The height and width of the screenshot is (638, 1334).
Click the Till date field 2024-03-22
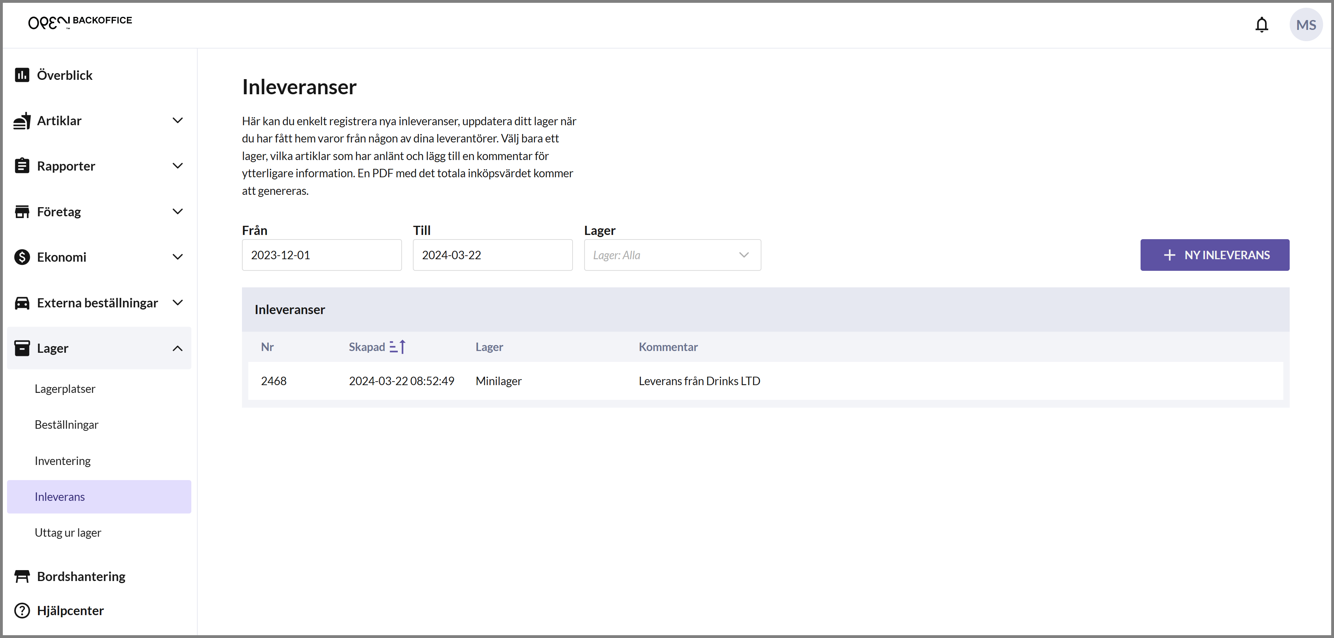pos(492,255)
